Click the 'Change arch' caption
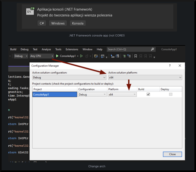This screenshot has height=172, width=196. coord(97,166)
